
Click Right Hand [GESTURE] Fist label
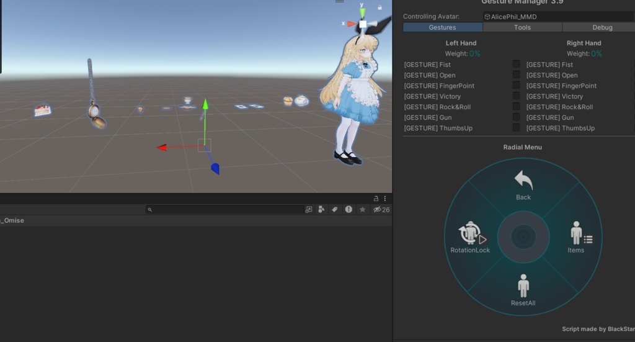pyautogui.click(x=549, y=65)
